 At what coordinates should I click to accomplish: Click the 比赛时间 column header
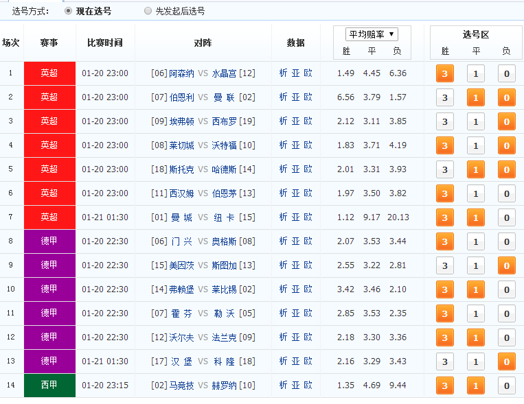coord(105,43)
